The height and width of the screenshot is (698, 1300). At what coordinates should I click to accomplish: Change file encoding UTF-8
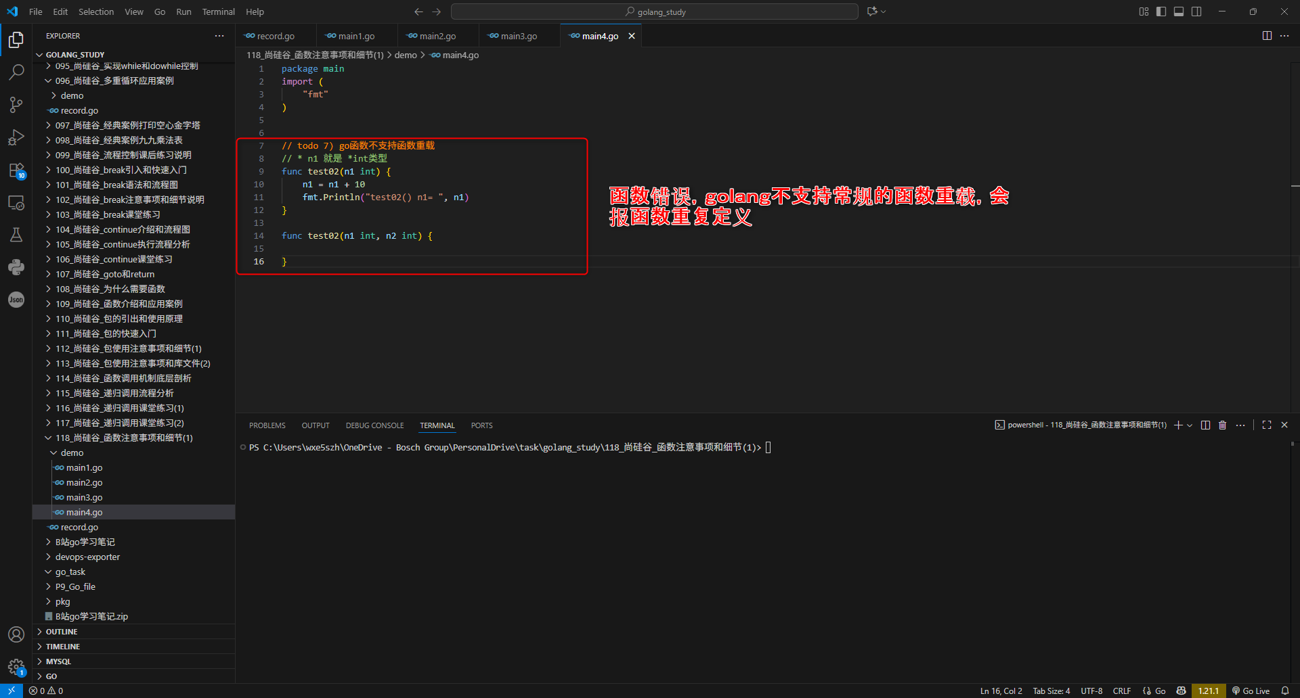tap(1091, 691)
